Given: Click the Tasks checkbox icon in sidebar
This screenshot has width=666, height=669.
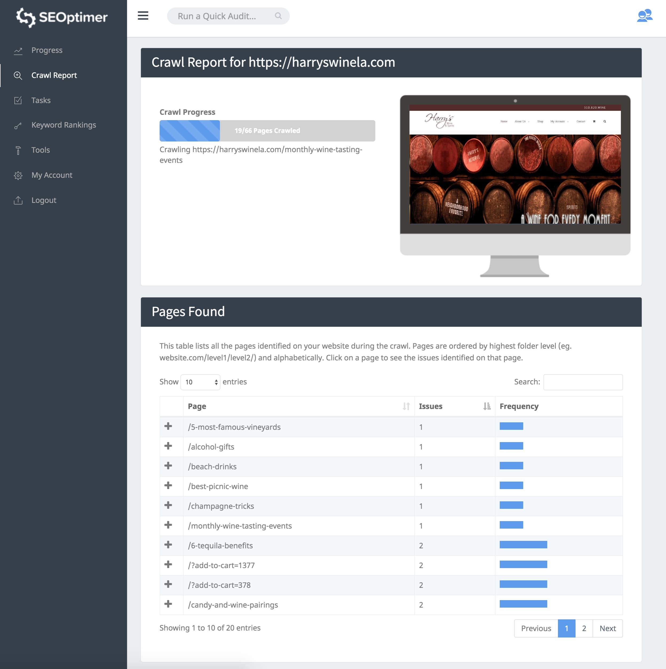Looking at the screenshot, I should pyautogui.click(x=18, y=100).
